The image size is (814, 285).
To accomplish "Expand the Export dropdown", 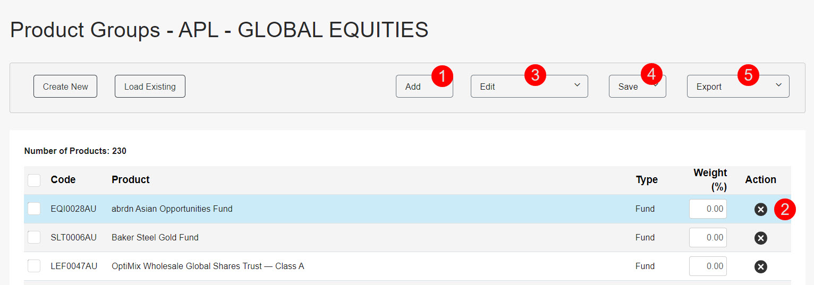I will (737, 87).
